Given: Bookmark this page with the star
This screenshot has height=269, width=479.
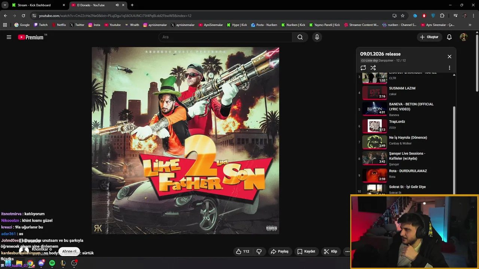Looking at the screenshot, I should click(x=403, y=16).
